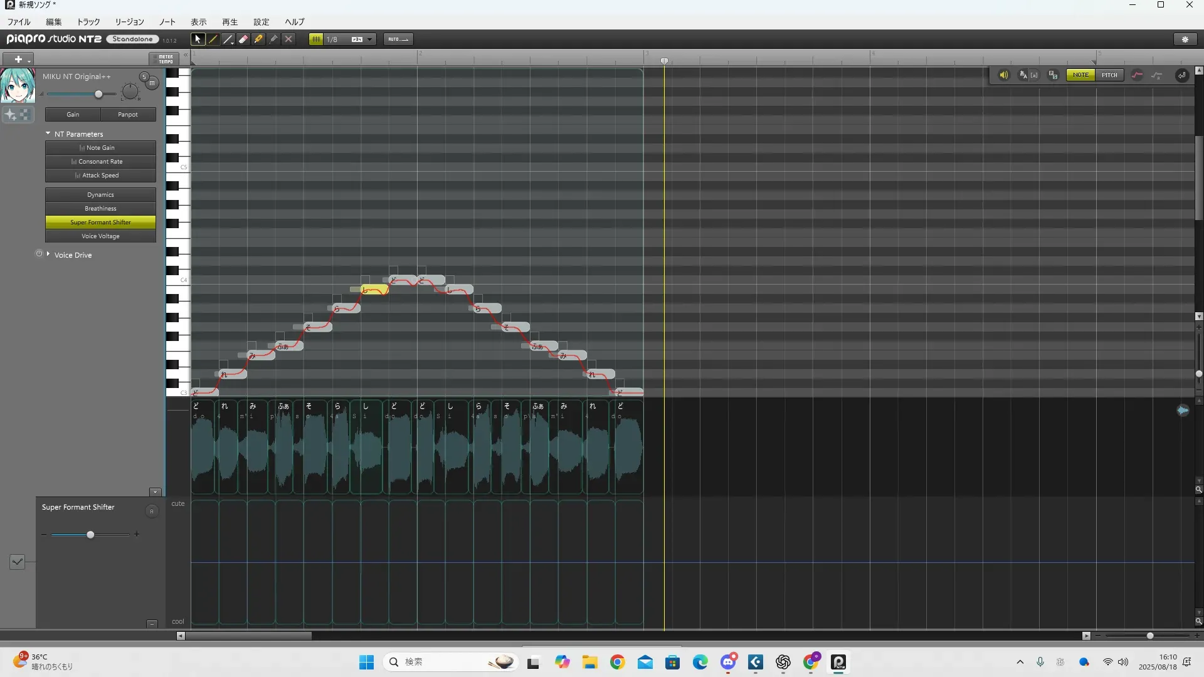The width and height of the screenshot is (1204, 677).
Task: Expand the Voice Drive section
Action: [48, 255]
